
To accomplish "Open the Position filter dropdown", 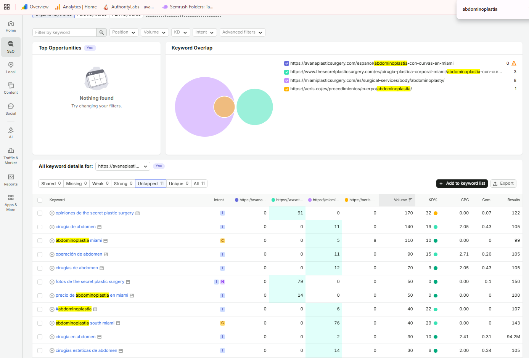I will 124,32.
